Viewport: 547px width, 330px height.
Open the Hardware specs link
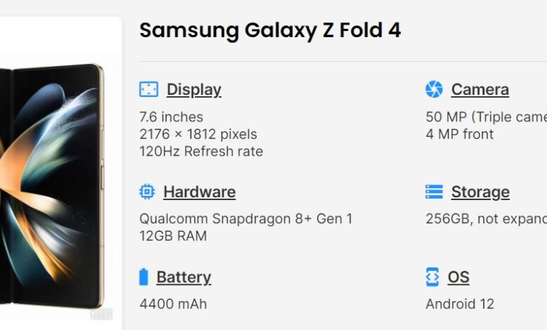[200, 192]
